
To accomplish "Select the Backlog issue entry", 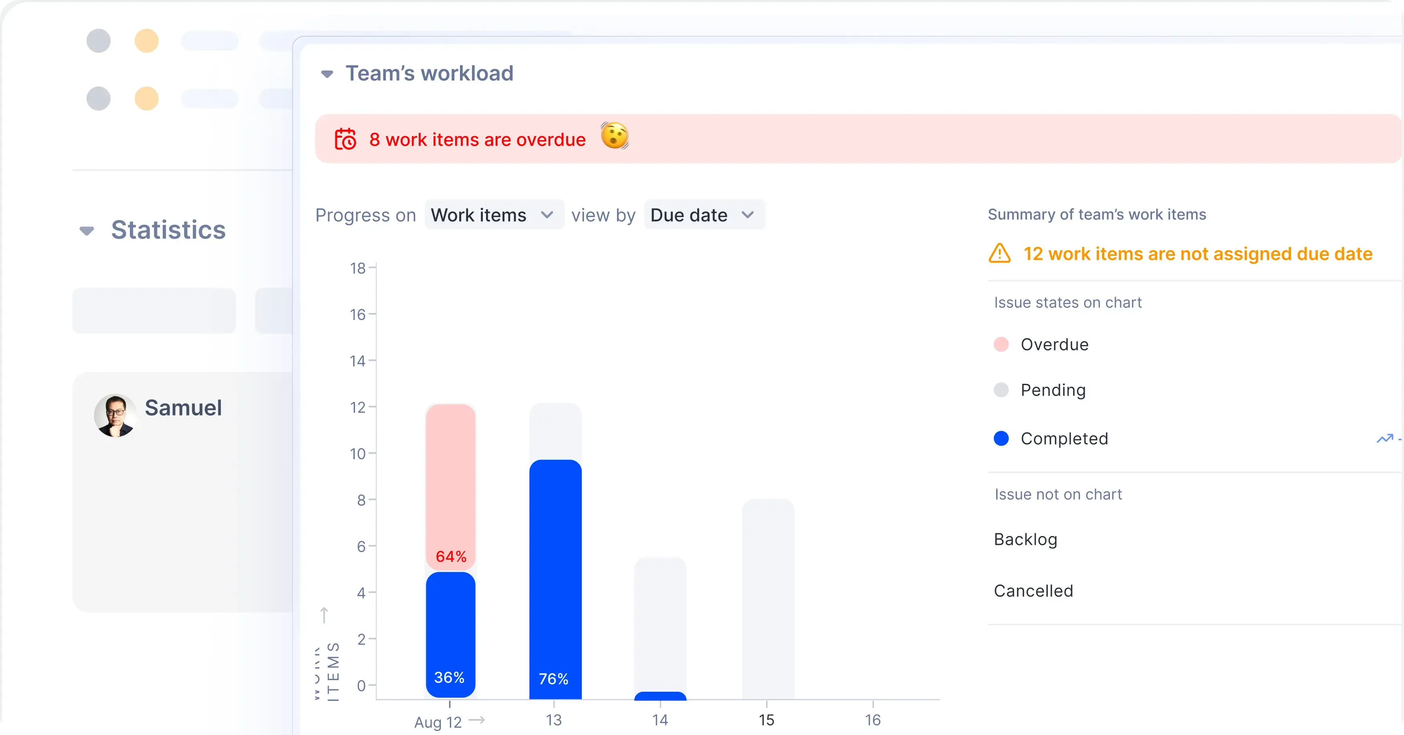I will (1025, 539).
